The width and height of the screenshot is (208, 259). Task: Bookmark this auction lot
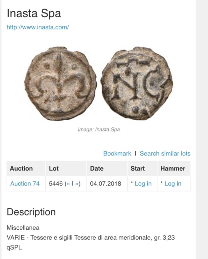tap(117, 154)
